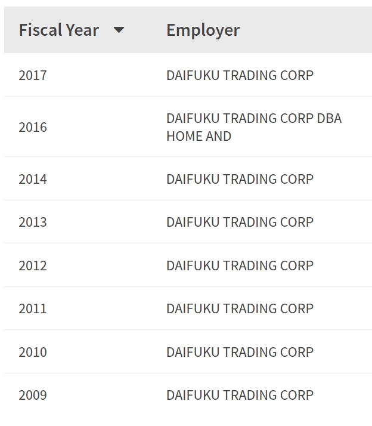Sort by the Fiscal Year column header

58,30
